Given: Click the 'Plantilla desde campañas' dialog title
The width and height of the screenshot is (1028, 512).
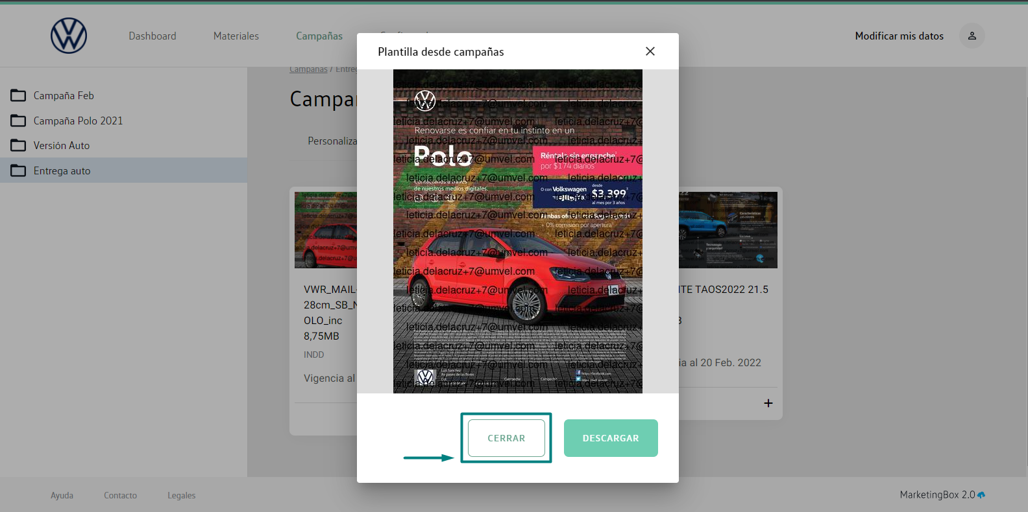Looking at the screenshot, I should [x=441, y=52].
